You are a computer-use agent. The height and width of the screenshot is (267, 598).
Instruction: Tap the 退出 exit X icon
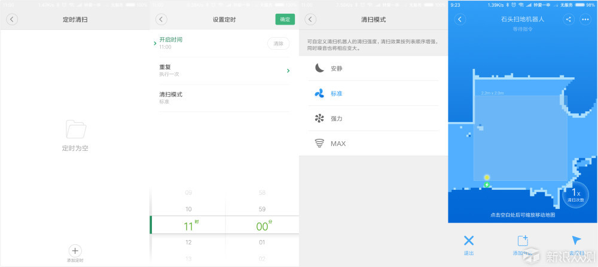click(x=469, y=241)
